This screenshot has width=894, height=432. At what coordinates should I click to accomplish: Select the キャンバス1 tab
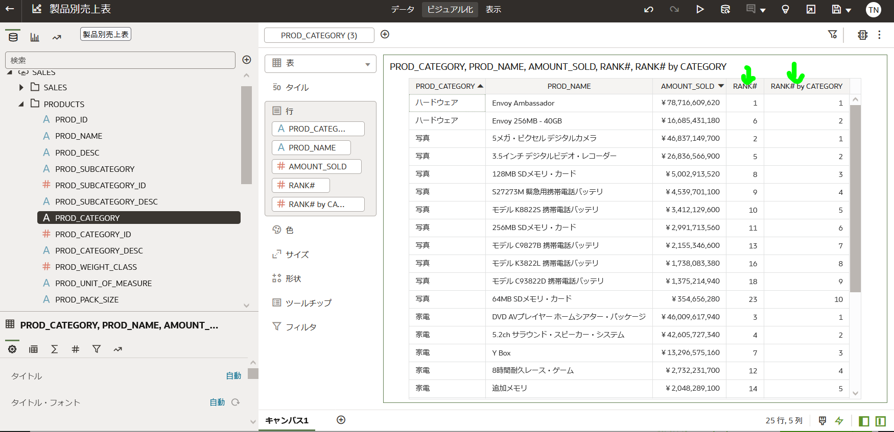coord(287,420)
